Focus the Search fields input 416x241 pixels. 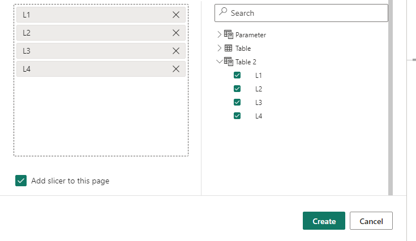(301, 13)
